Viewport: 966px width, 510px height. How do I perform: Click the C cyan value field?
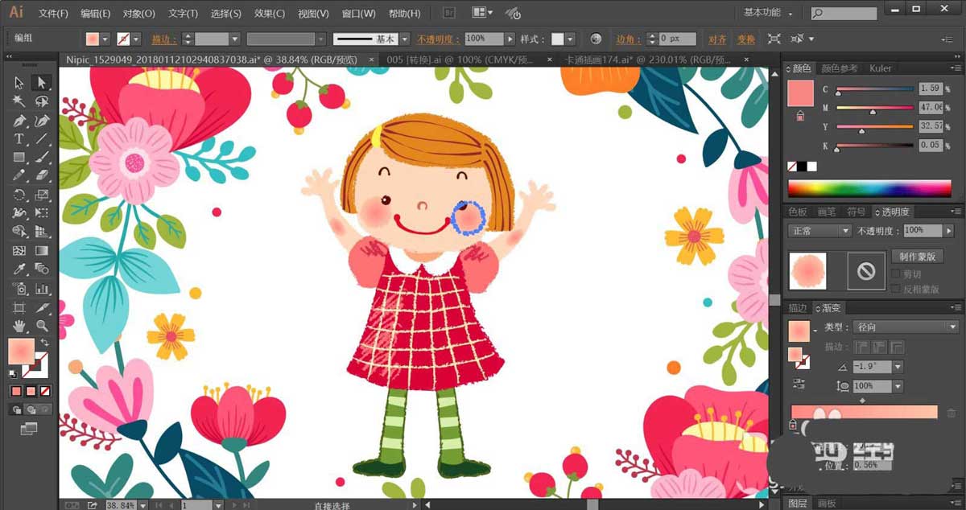click(931, 88)
